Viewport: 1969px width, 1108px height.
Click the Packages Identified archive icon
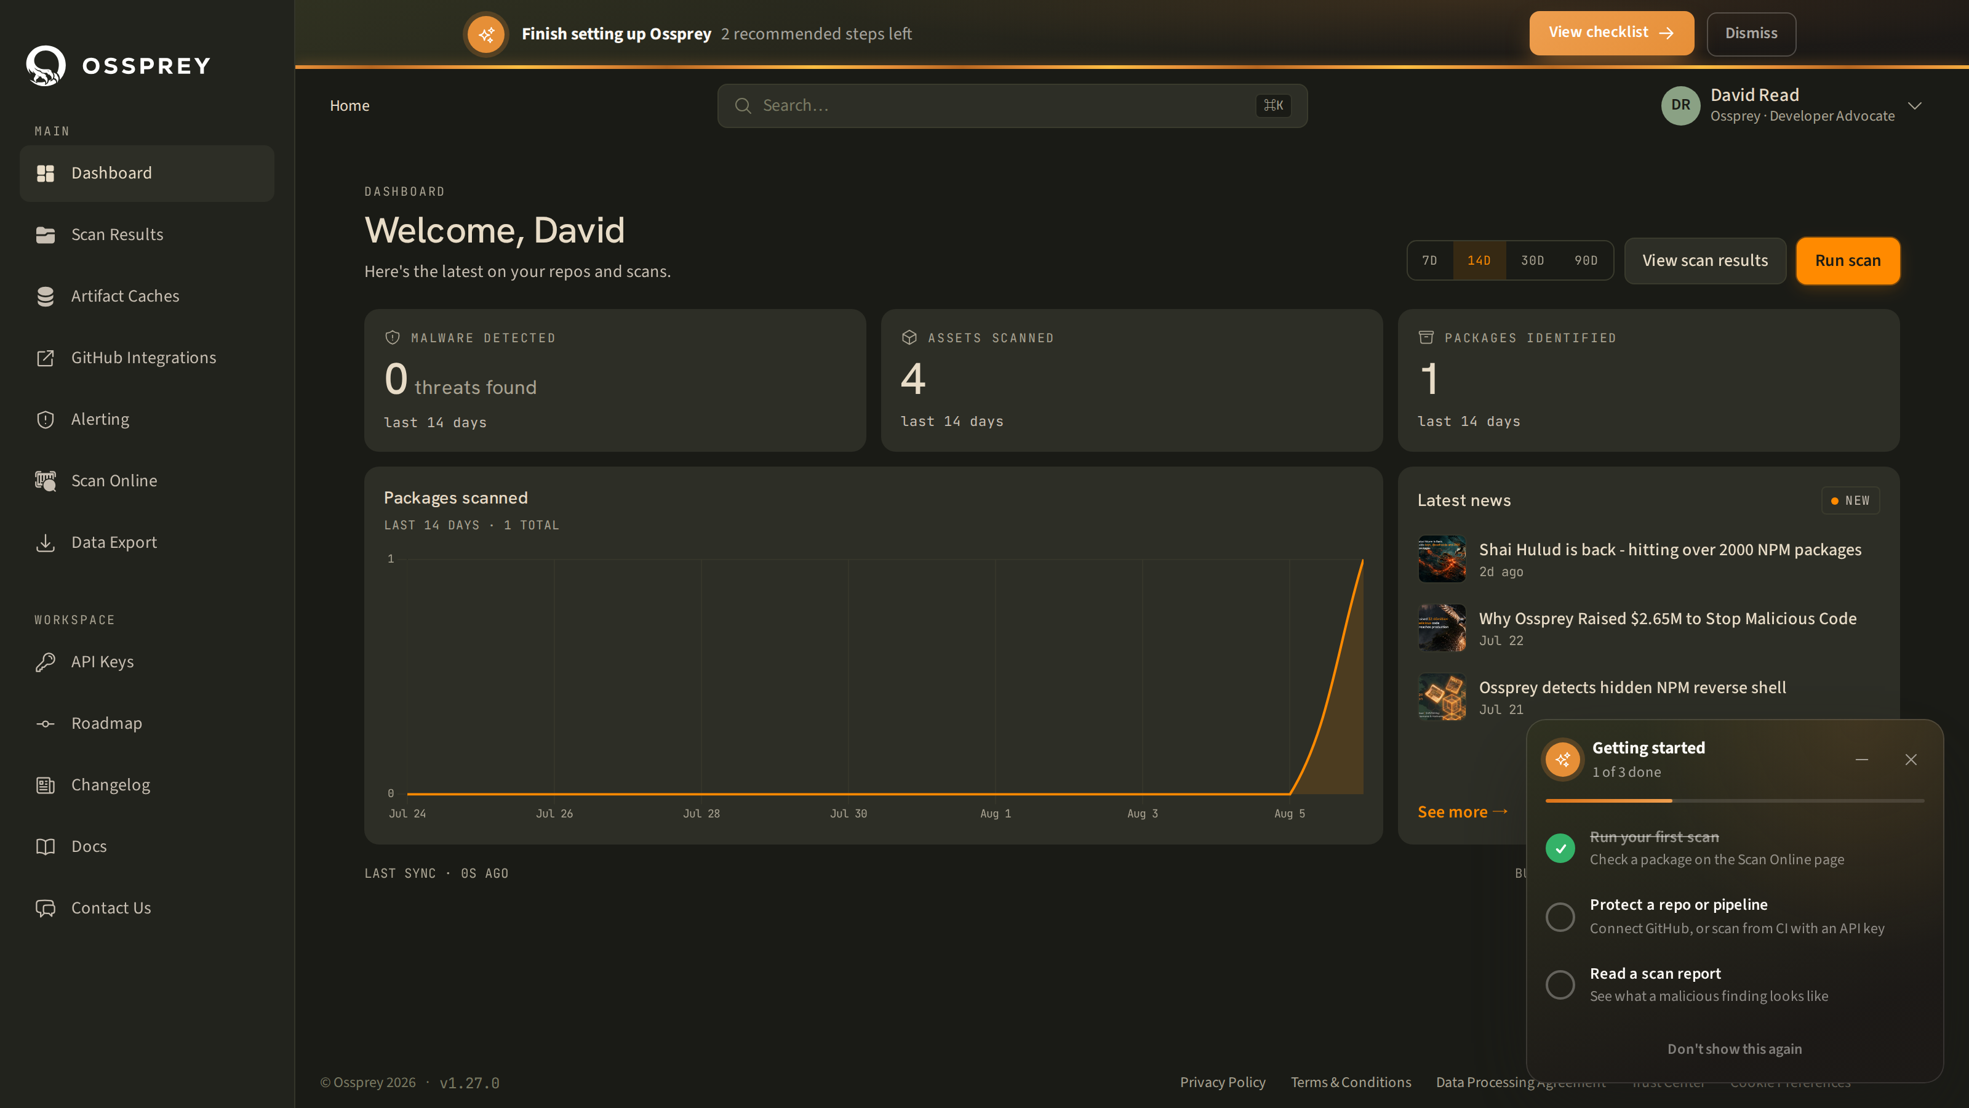(1426, 337)
